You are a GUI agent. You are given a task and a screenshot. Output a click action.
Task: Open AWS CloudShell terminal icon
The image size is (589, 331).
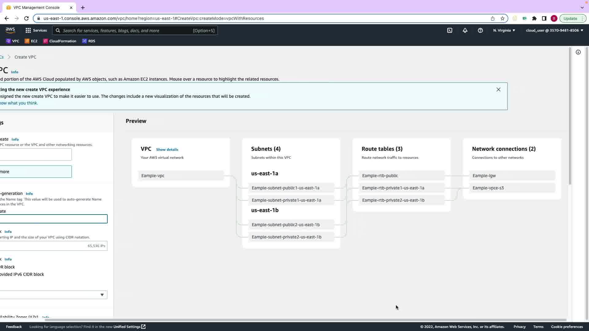[x=450, y=30]
